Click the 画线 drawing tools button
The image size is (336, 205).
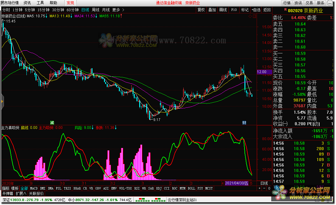[x=223, y=10]
